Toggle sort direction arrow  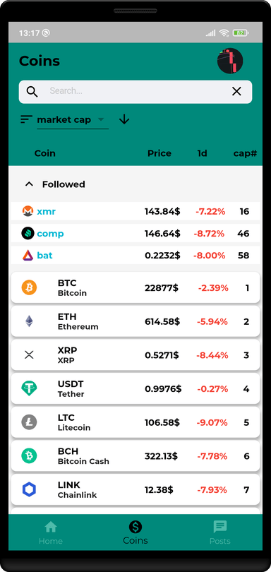(x=124, y=119)
